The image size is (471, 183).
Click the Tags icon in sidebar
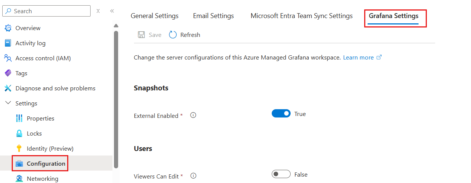[x=8, y=73]
